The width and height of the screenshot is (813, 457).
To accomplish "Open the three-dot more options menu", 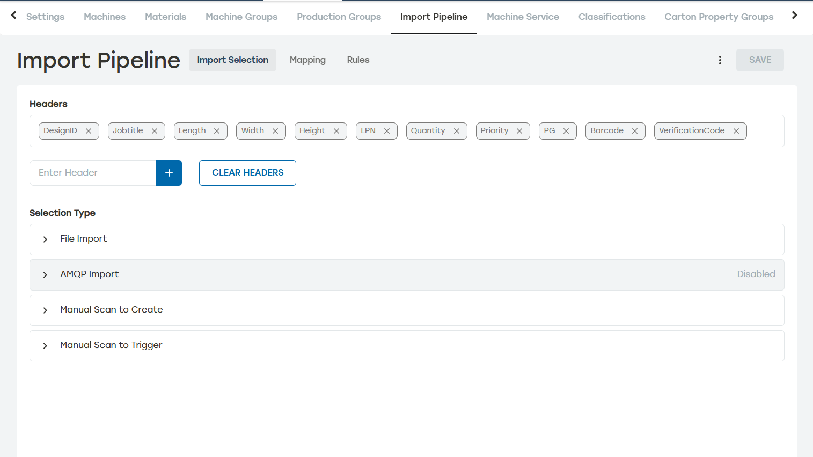I will click(720, 60).
